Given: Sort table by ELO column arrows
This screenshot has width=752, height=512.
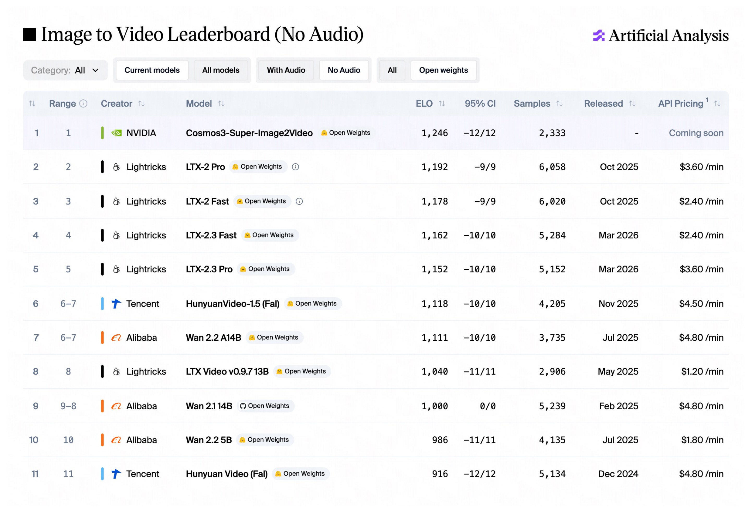Looking at the screenshot, I should (442, 104).
